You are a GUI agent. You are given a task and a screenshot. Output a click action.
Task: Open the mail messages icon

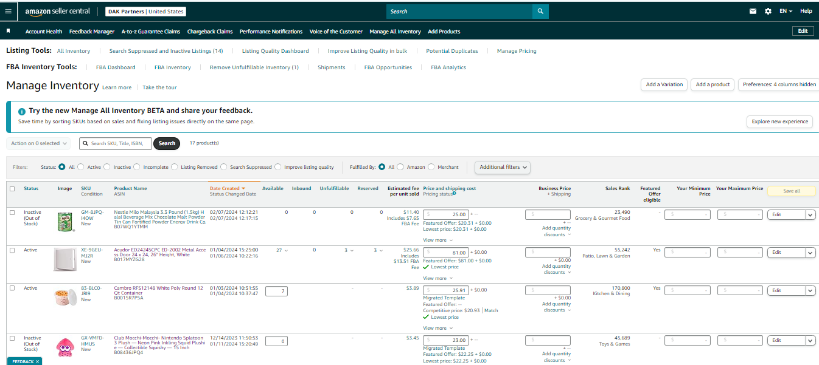tap(753, 11)
